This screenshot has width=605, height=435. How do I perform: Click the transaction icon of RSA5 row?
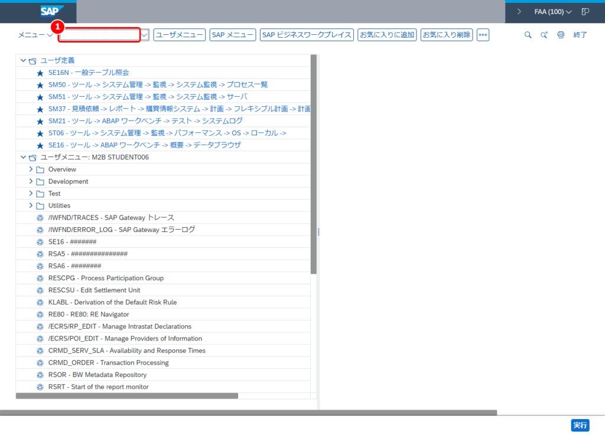[x=40, y=254]
